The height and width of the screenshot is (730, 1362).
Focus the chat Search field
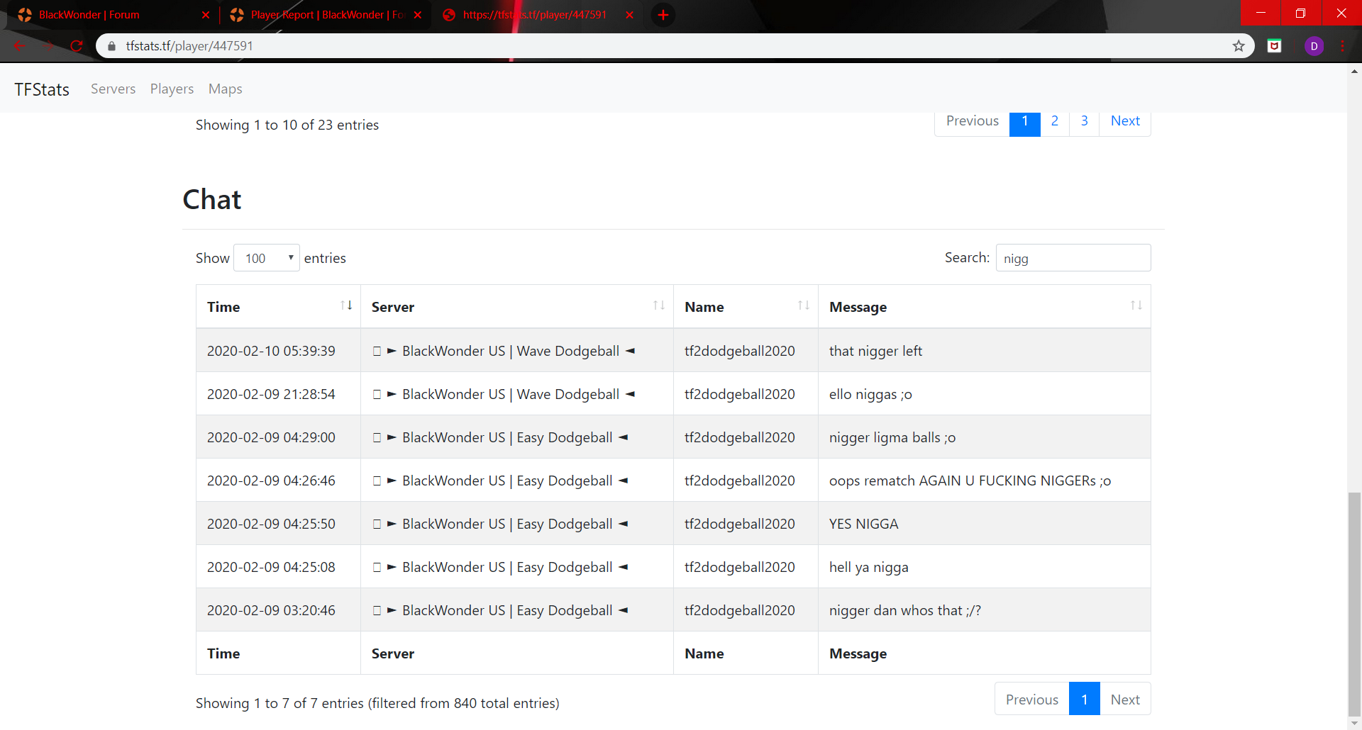[1073, 258]
